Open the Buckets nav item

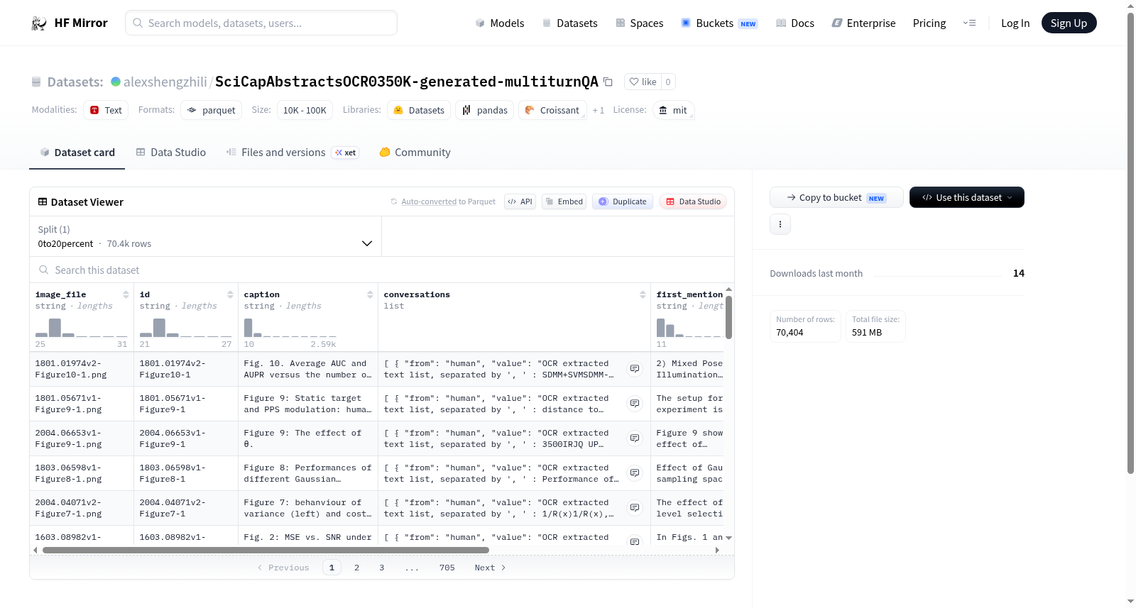719,23
